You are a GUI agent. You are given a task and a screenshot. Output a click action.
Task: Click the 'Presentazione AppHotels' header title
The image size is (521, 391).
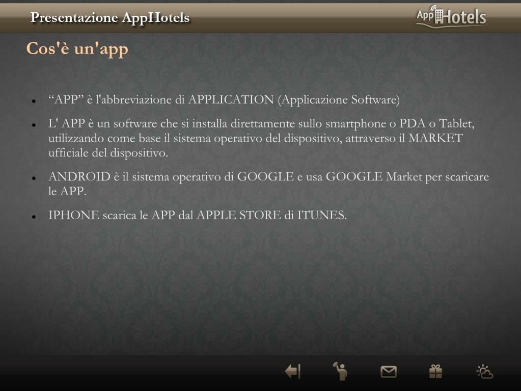coord(110,17)
